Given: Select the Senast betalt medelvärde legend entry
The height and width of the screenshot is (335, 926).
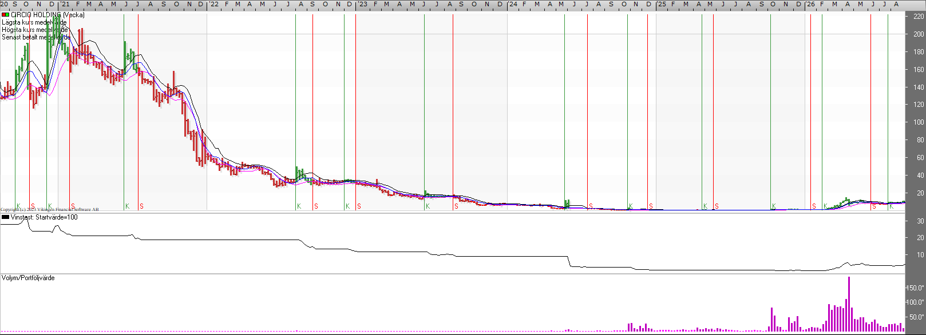Looking at the screenshot, I should click(36, 37).
